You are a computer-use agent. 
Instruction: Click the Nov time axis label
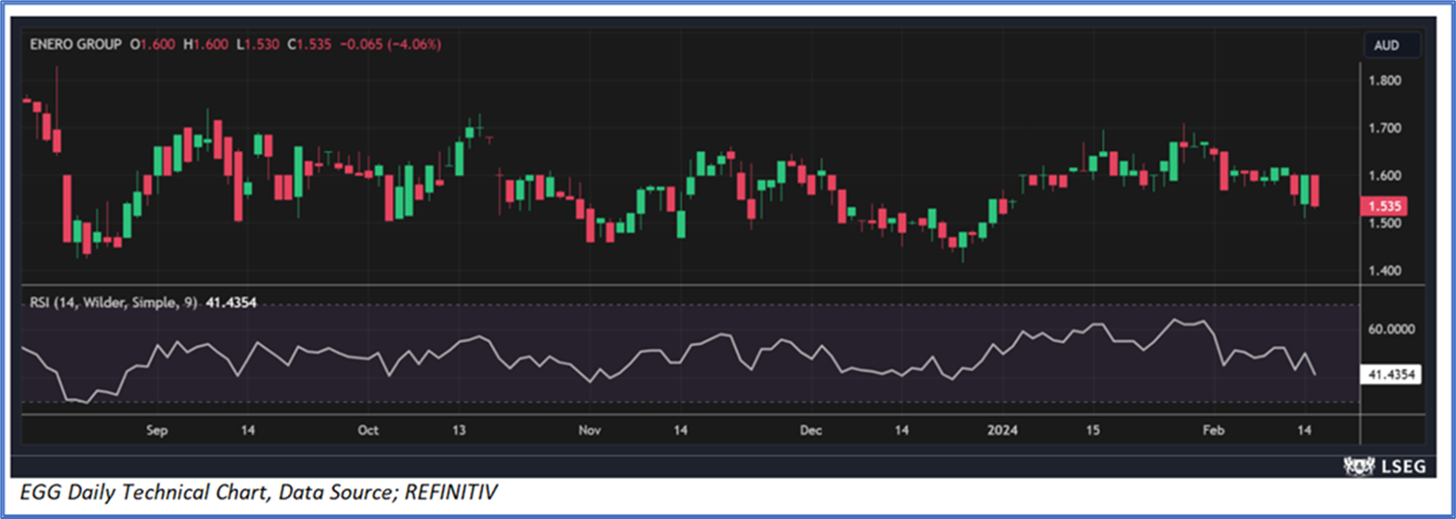[x=589, y=430]
